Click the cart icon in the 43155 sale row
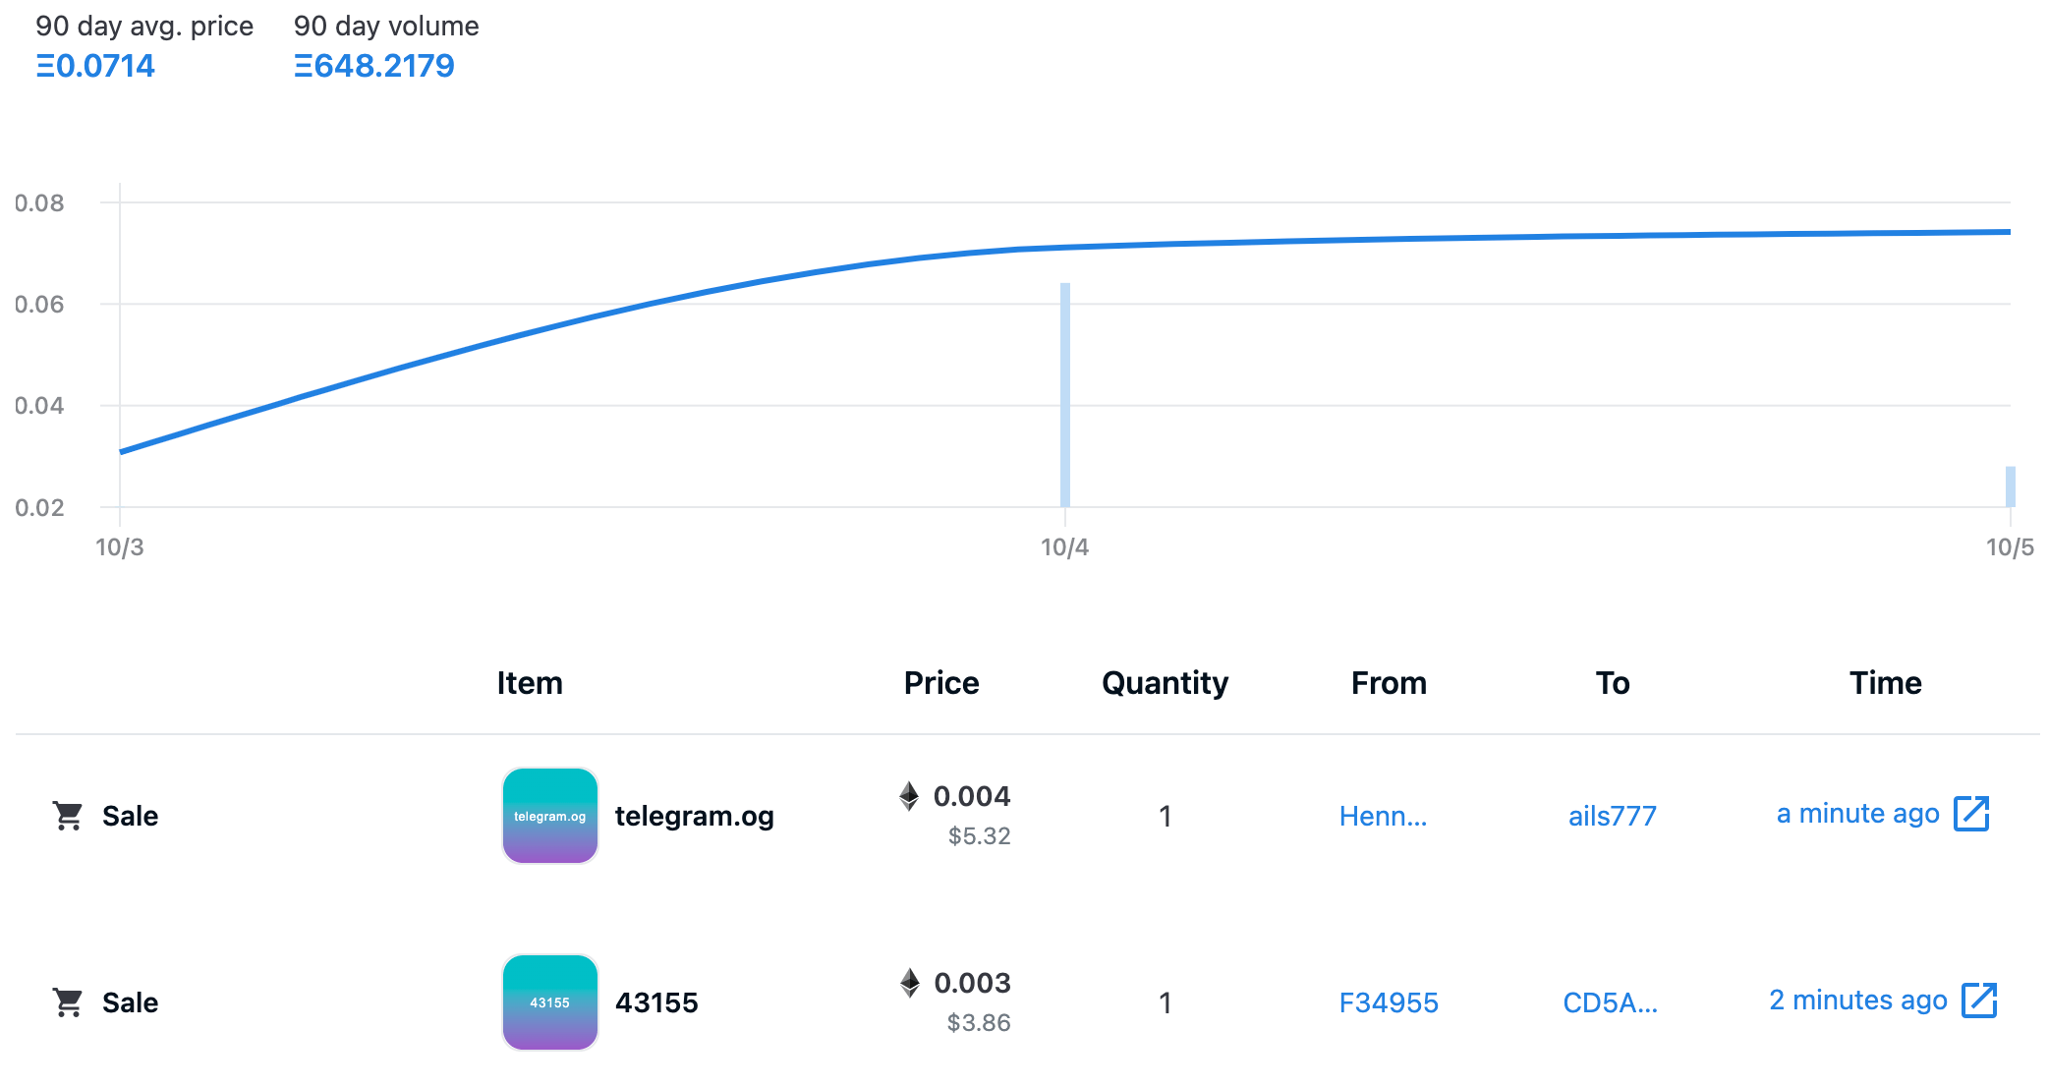This screenshot has width=2048, height=1087. tap(68, 1002)
